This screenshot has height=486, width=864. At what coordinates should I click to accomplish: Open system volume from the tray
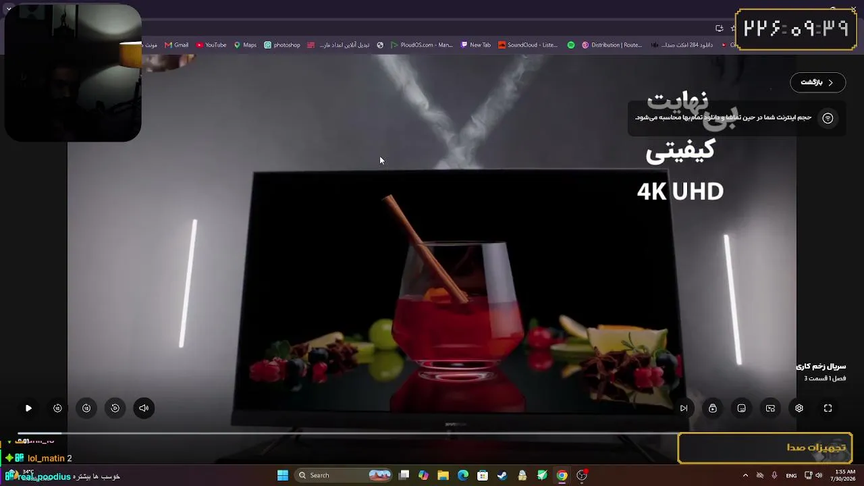(819, 475)
